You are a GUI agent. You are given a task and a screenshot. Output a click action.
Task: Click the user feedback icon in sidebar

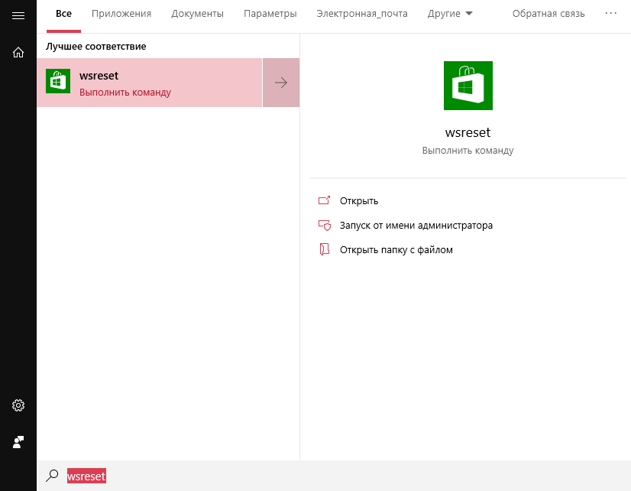[18, 442]
